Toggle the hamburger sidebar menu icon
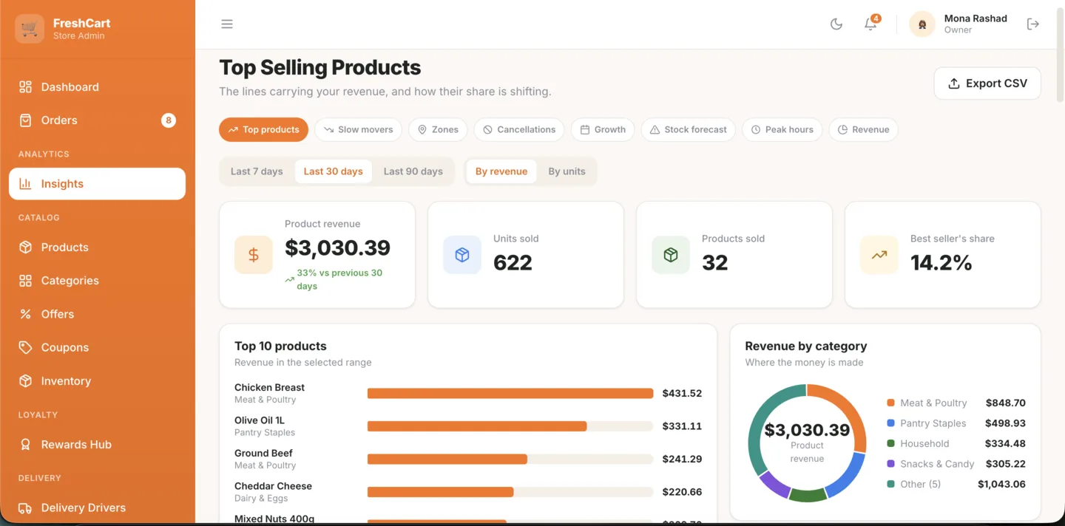Screen dimensions: 1065x526 point(227,24)
